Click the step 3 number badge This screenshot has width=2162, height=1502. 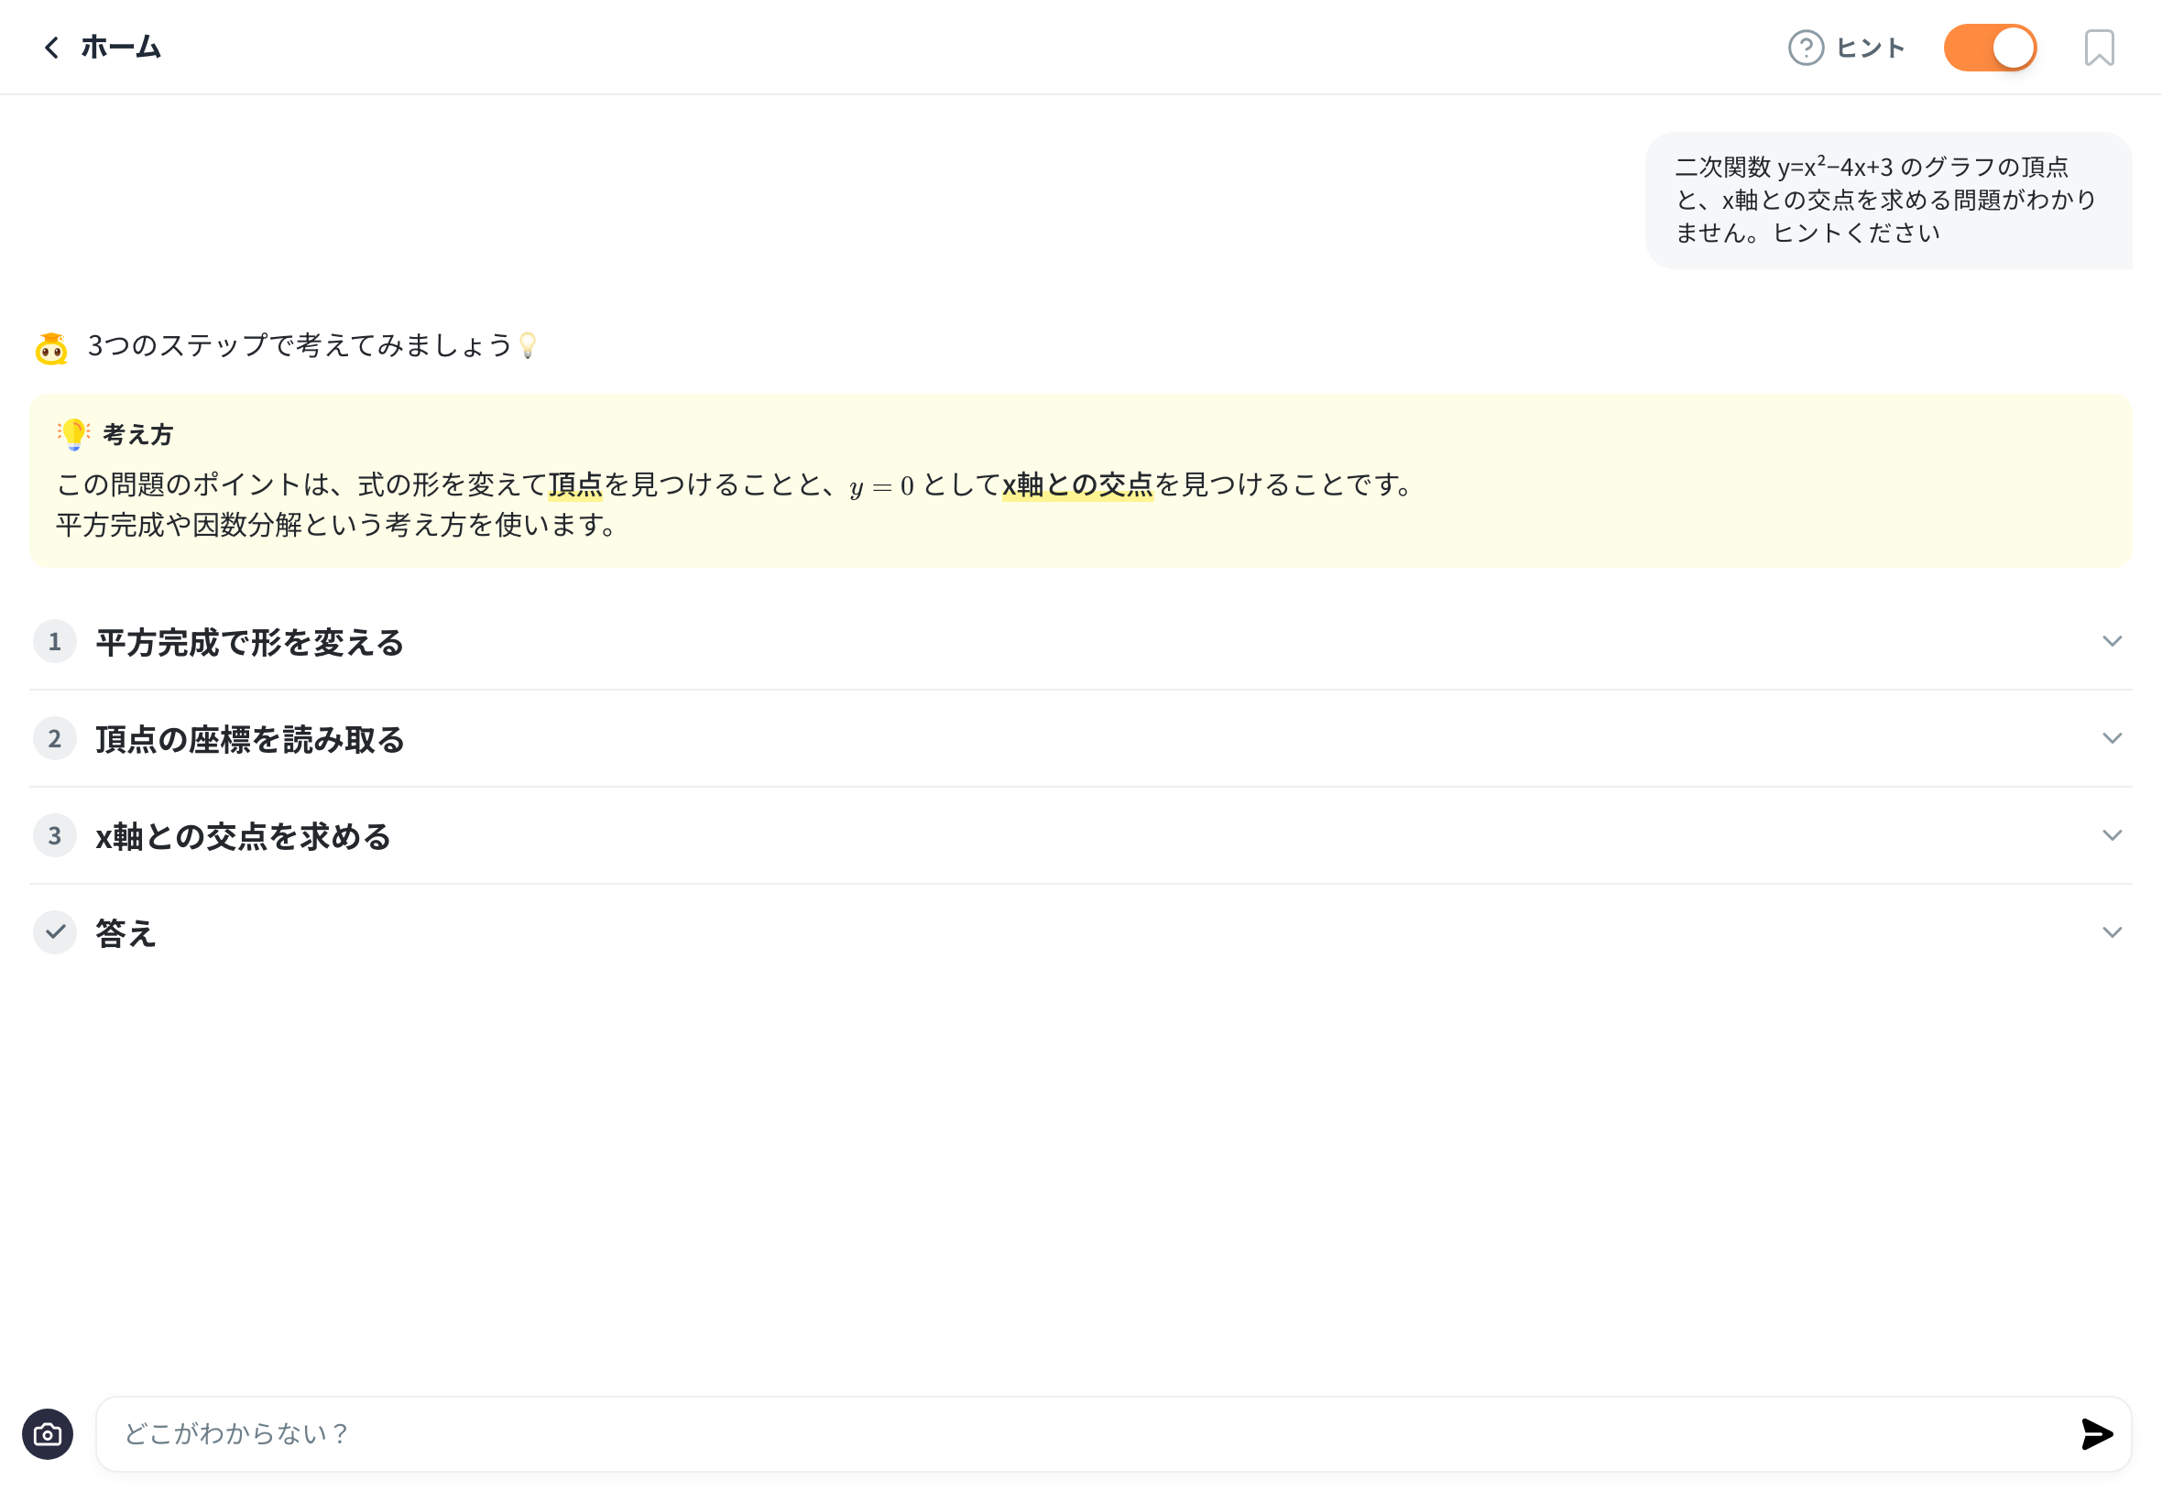[x=55, y=835]
